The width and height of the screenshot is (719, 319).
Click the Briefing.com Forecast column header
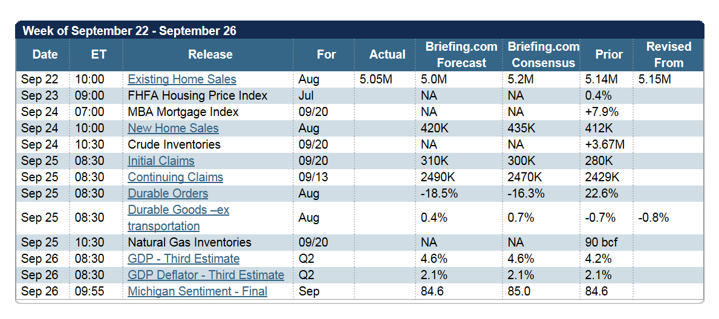pos(461,54)
